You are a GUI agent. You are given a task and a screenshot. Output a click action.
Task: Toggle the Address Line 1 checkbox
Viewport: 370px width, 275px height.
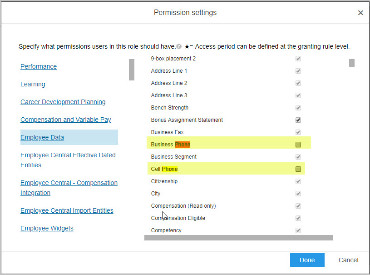click(x=298, y=71)
